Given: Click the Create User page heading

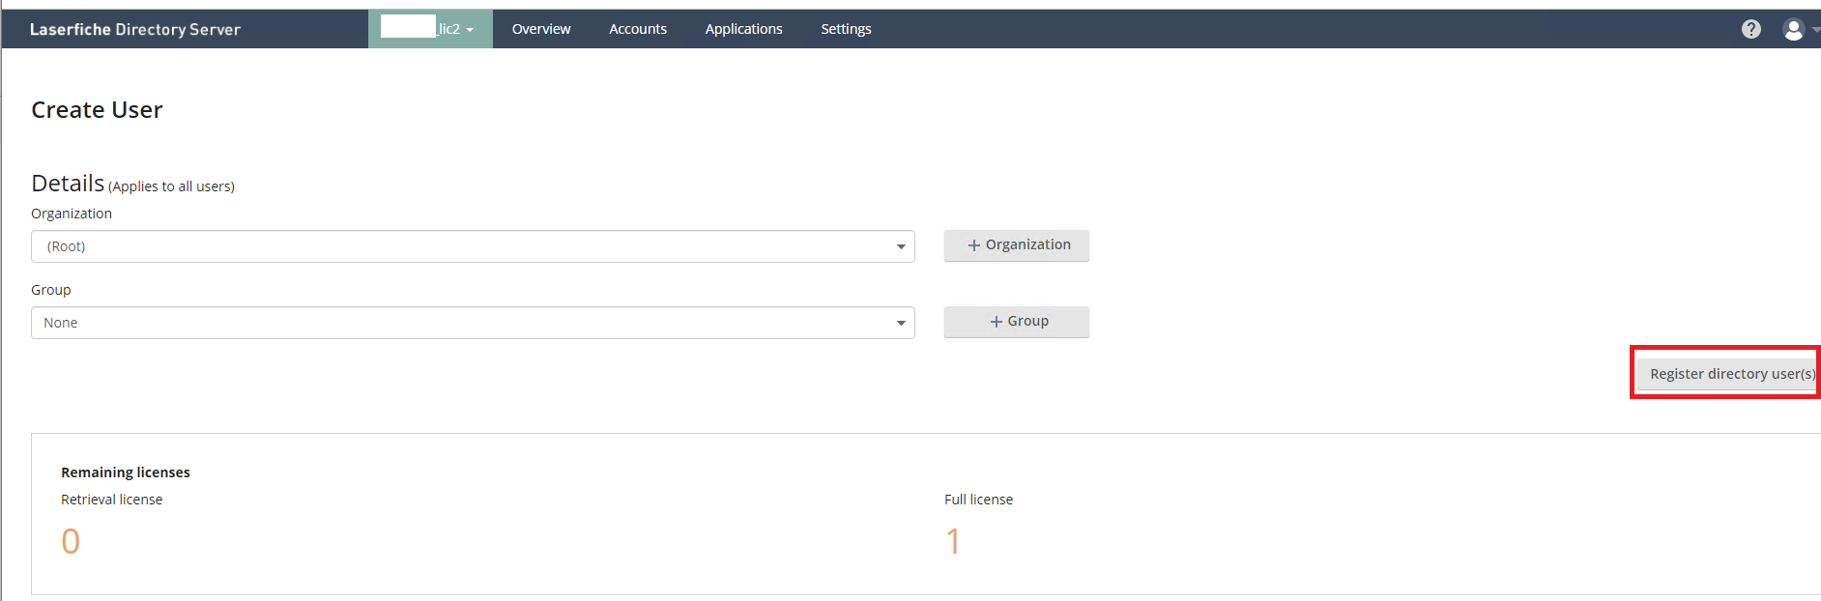Looking at the screenshot, I should [97, 110].
